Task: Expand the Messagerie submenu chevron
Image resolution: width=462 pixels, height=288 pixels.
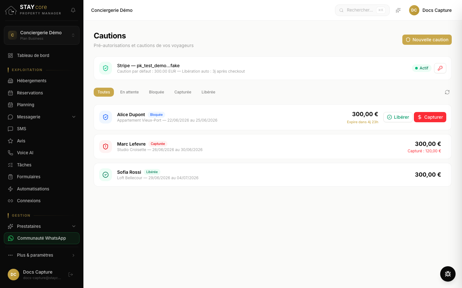Action: 74,117
